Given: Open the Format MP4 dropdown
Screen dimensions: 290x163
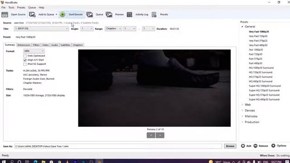Looking at the screenshot, I should click(x=34, y=51).
